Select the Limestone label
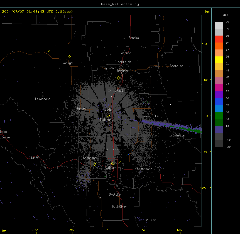 click(43, 99)
